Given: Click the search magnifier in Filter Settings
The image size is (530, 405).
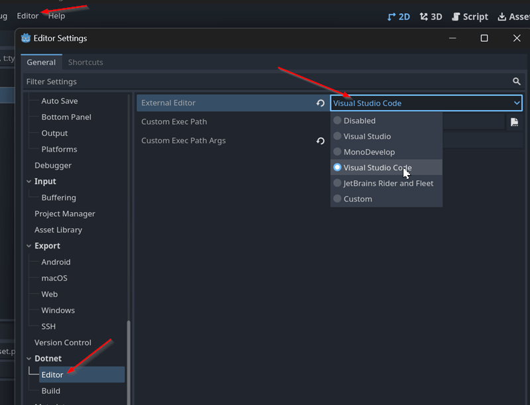Looking at the screenshot, I should (516, 82).
